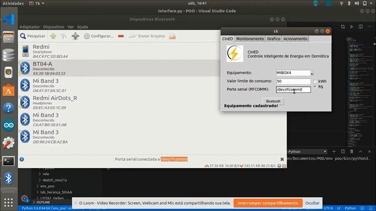Select the BT04-A device row

point(119,68)
